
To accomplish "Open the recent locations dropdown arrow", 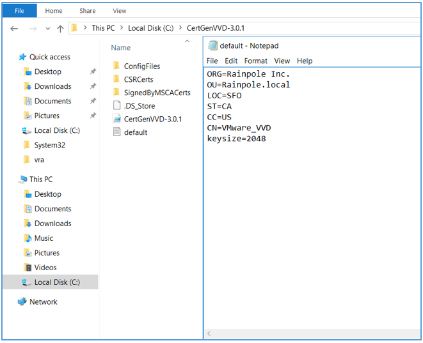I will point(48,29).
